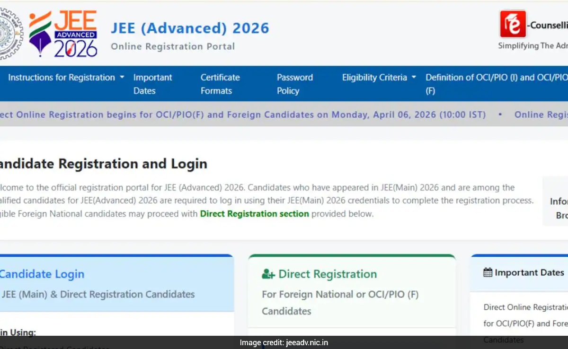Click the red e-Counselling logo icon
Image resolution: width=568 pixels, height=349 pixels.
coord(513,24)
